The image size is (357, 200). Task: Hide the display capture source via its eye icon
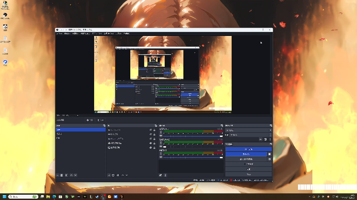(150, 148)
